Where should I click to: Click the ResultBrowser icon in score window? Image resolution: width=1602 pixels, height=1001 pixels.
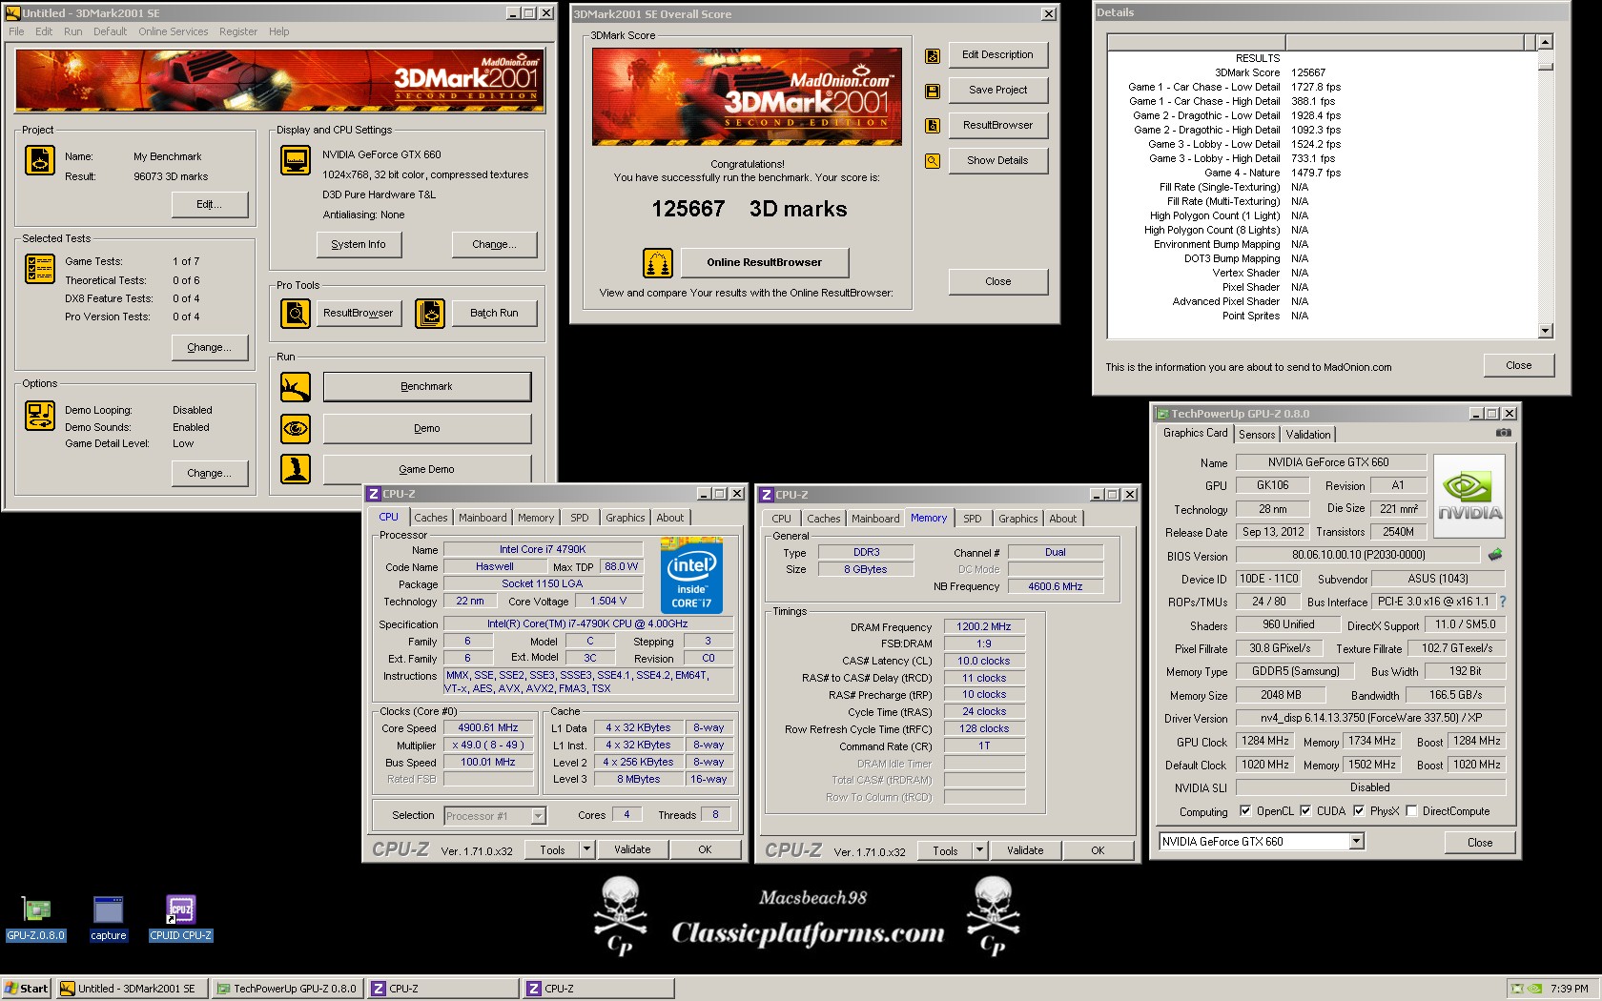[x=933, y=126]
